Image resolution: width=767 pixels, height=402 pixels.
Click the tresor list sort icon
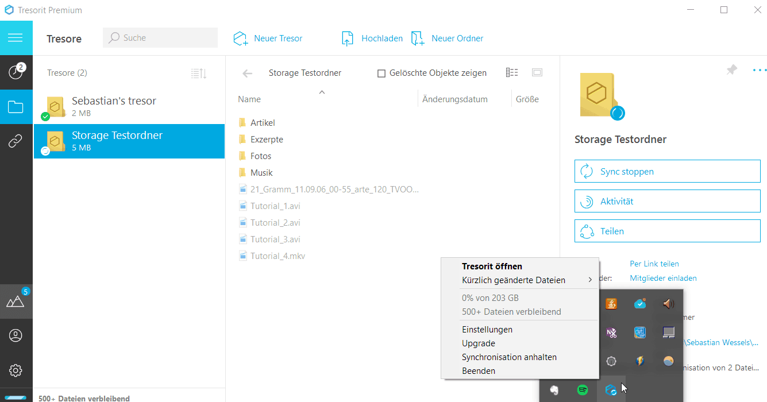click(x=199, y=73)
